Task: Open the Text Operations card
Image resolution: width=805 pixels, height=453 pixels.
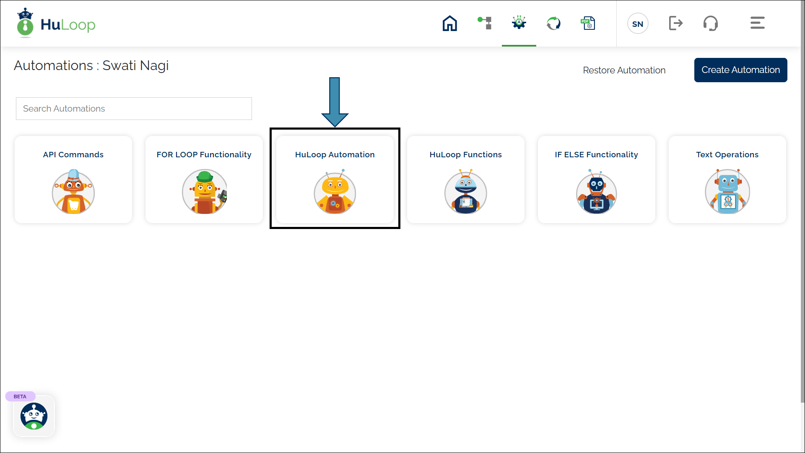Action: click(727, 180)
